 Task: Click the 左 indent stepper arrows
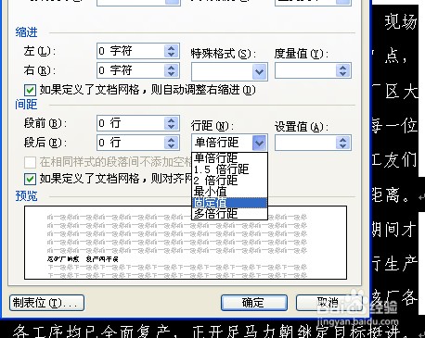tap(172, 51)
